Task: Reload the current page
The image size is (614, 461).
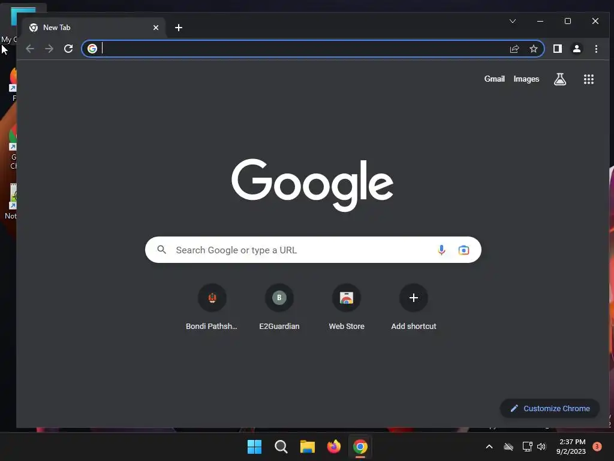Action: (68, 49)
